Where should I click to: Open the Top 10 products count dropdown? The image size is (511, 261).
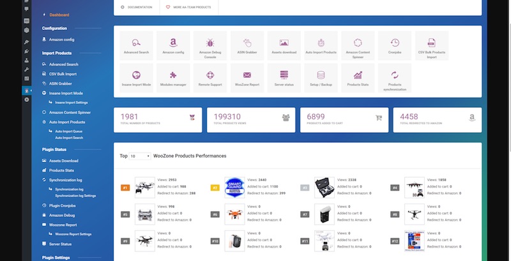pos(140,156)
